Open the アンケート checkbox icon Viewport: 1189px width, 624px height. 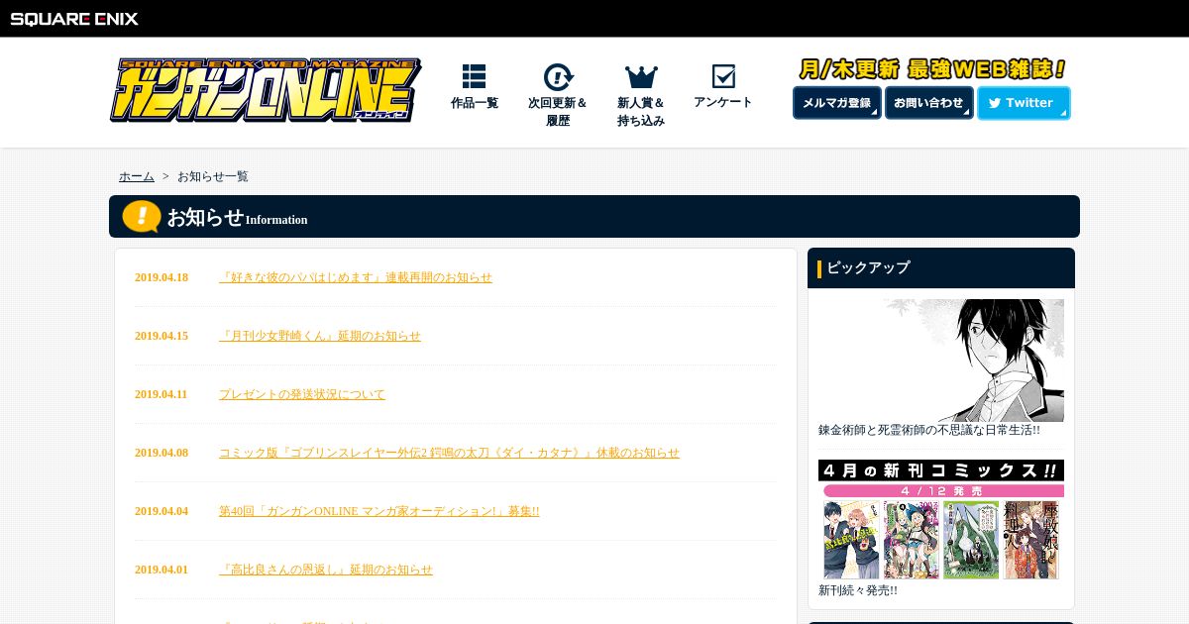723,76
